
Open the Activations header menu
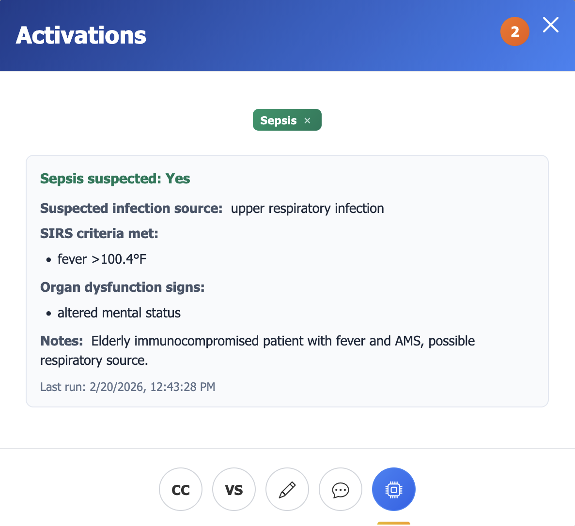80,35
